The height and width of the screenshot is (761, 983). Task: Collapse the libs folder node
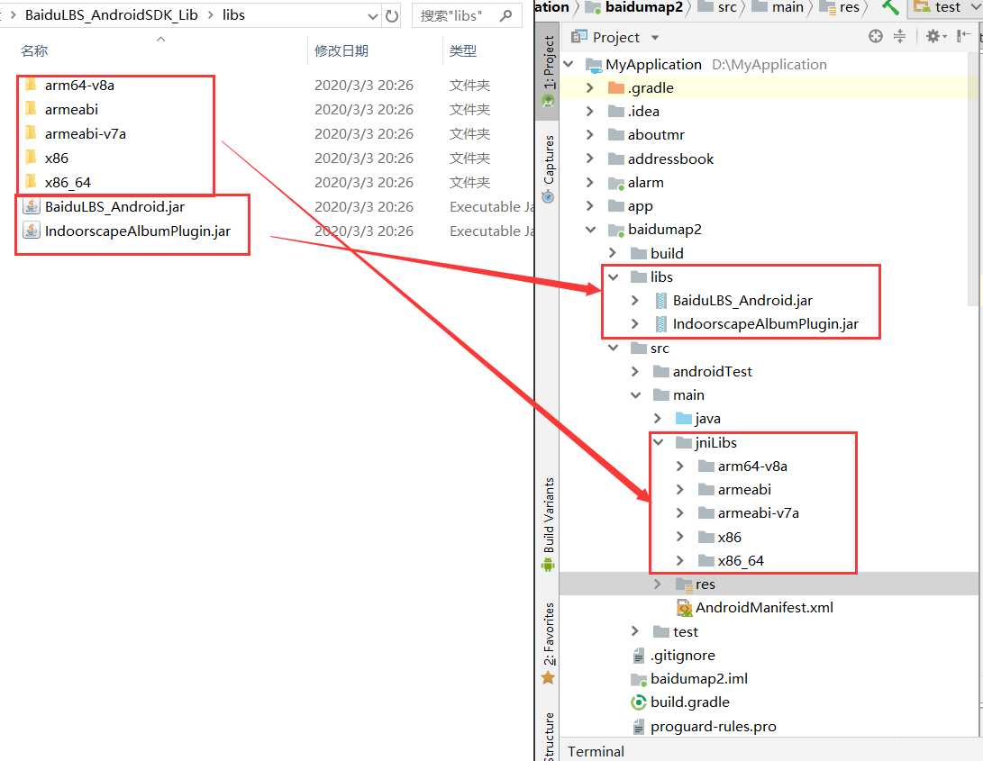coord(614,276)
